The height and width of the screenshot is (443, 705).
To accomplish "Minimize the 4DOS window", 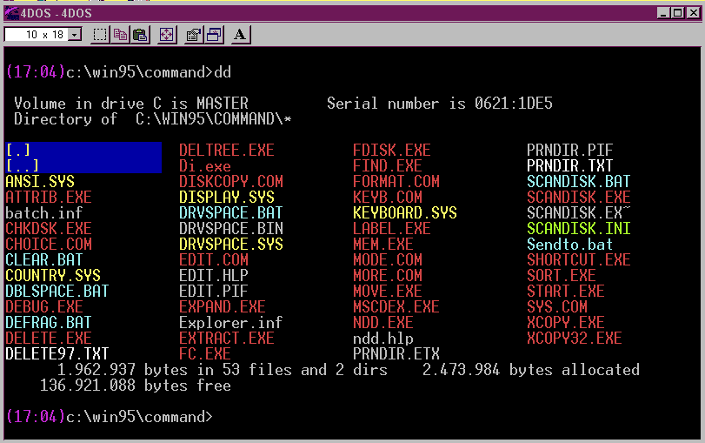I will click(662, 13).
